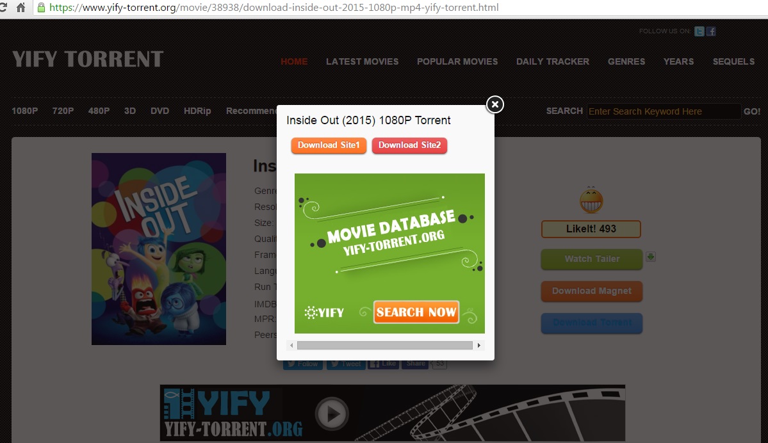Click the green padlock security icon
The height and width of the screenshot is (443, 768).
[41, 7]
